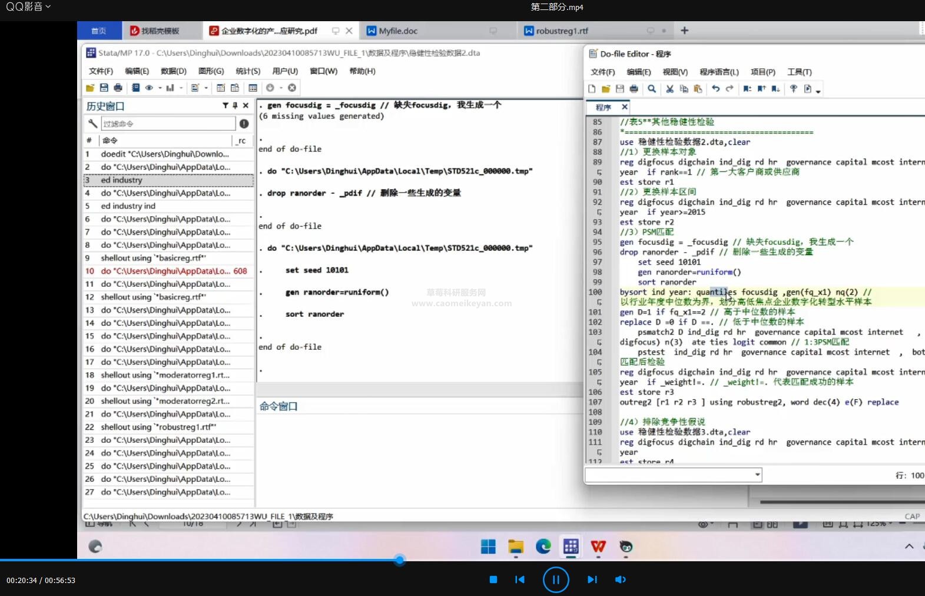
Task: Click the wrench icon beside the filter box
Action: pos(92,124)
